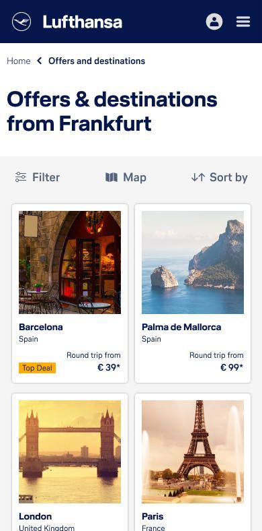The height and width of the screenshot is (531, 262).
Task: Switch to Map view
Action: pos(126,177)
